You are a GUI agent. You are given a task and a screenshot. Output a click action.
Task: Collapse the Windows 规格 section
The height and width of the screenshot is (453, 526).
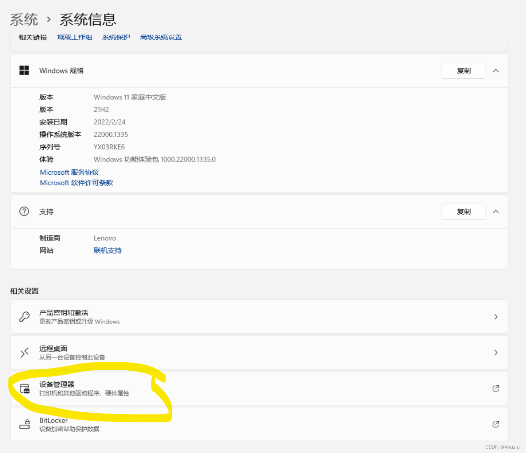[x=496, y=70]
